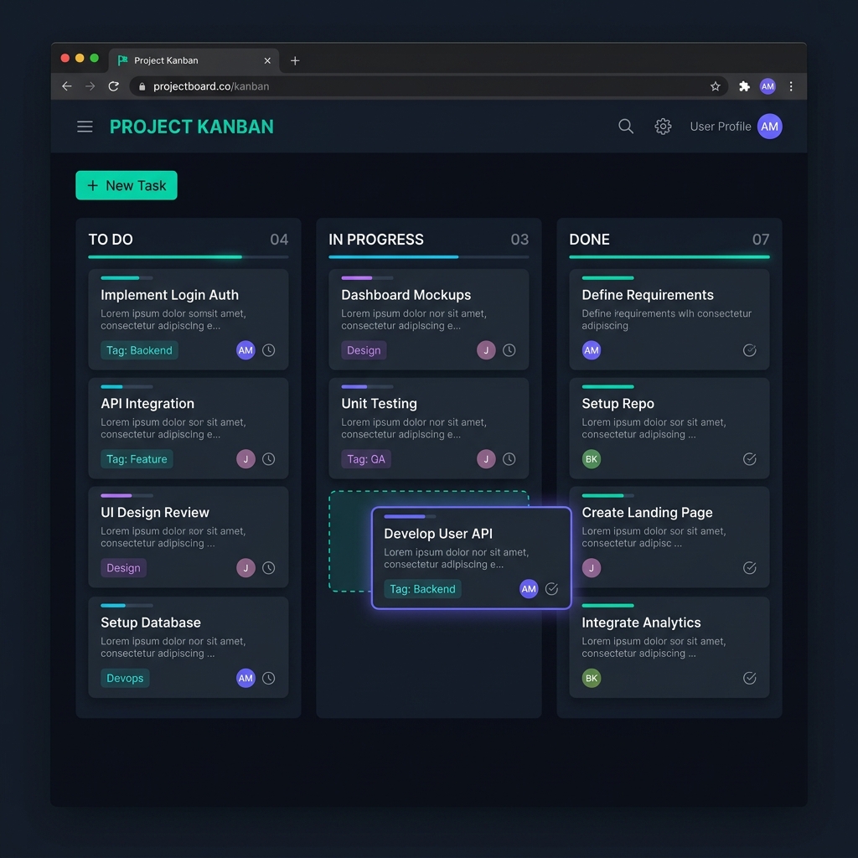Toggle the done checkmark on Define Requirements
The image size is (858, 858).
(x=750, y=350)
